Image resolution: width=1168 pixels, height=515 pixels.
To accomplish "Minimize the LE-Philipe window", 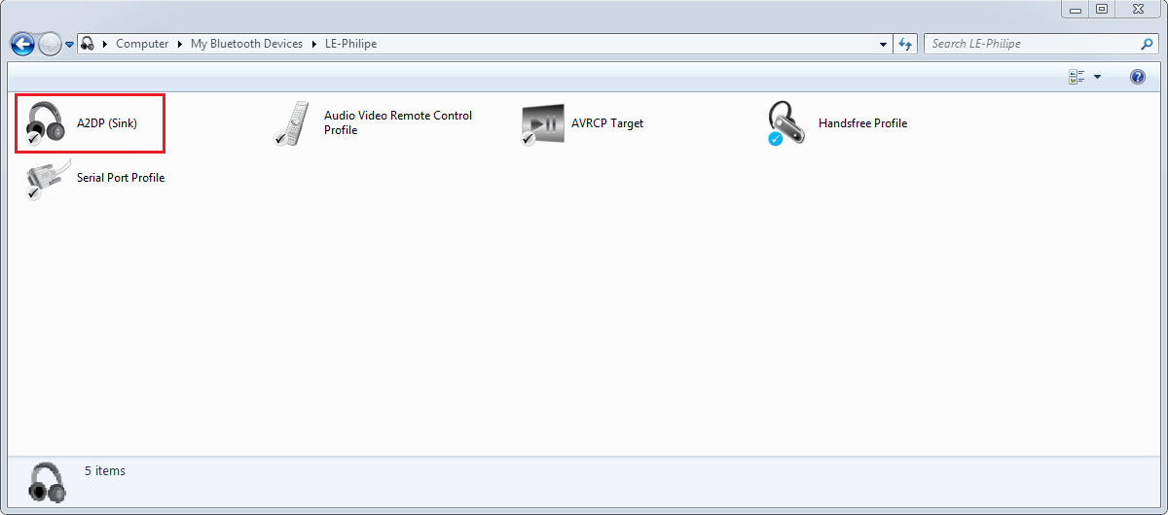I will (x=1076, y=9).
